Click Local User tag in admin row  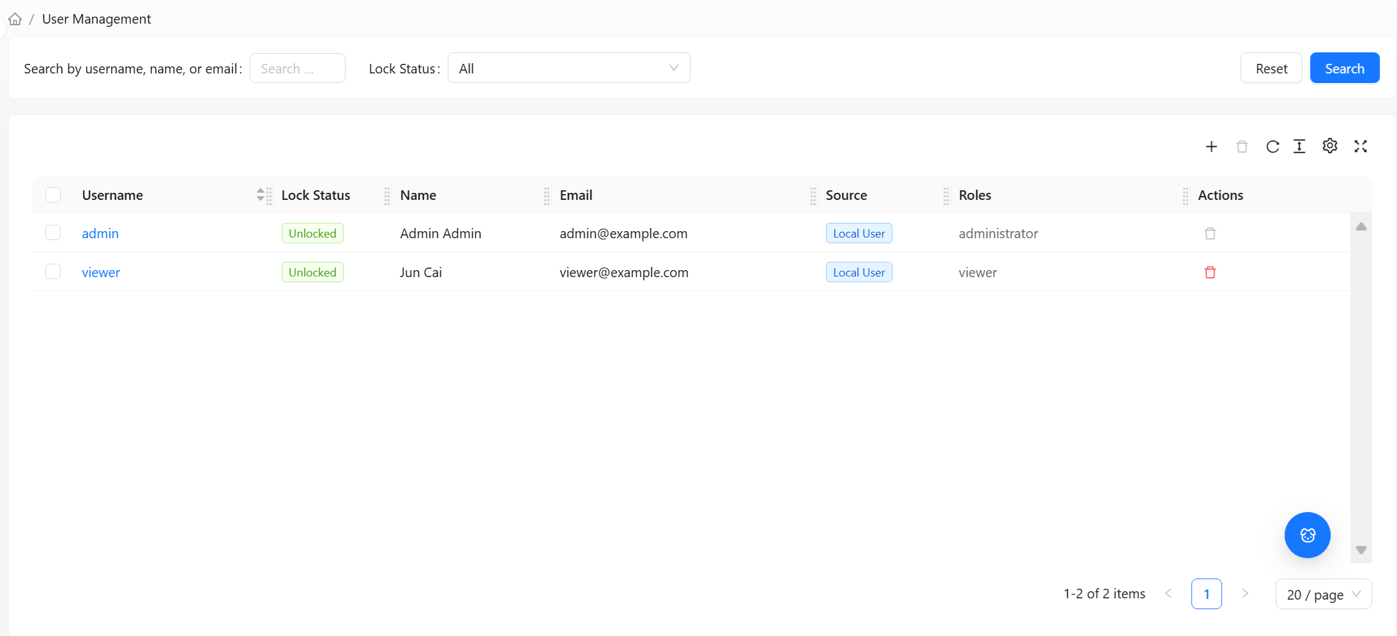point(859,233)
